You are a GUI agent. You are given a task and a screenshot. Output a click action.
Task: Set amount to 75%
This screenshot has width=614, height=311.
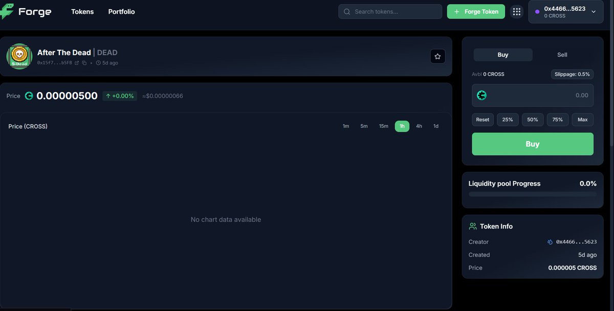pos(558,120)
